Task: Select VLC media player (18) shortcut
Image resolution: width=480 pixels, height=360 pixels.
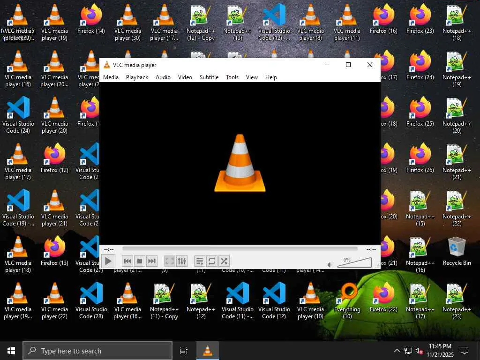Action: pos(18,255)
